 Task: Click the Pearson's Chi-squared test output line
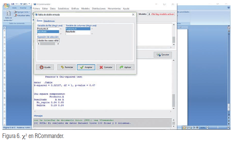pos(64,77)
